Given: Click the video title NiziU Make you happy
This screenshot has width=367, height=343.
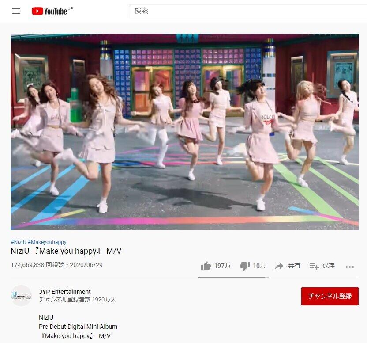Looking at the screenshot, I should pos(66,251).
